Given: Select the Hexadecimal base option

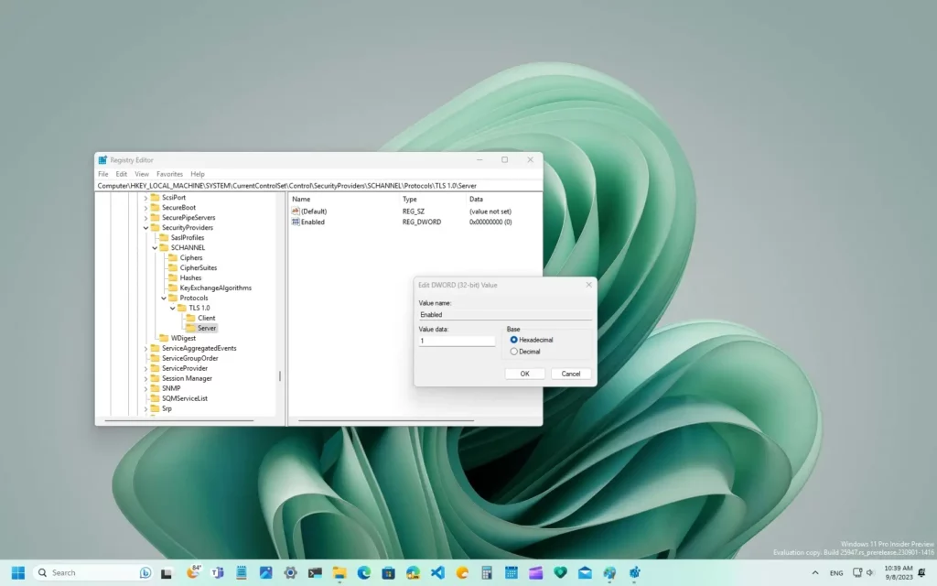Looking at the screenshot, I should pos(514,340).
